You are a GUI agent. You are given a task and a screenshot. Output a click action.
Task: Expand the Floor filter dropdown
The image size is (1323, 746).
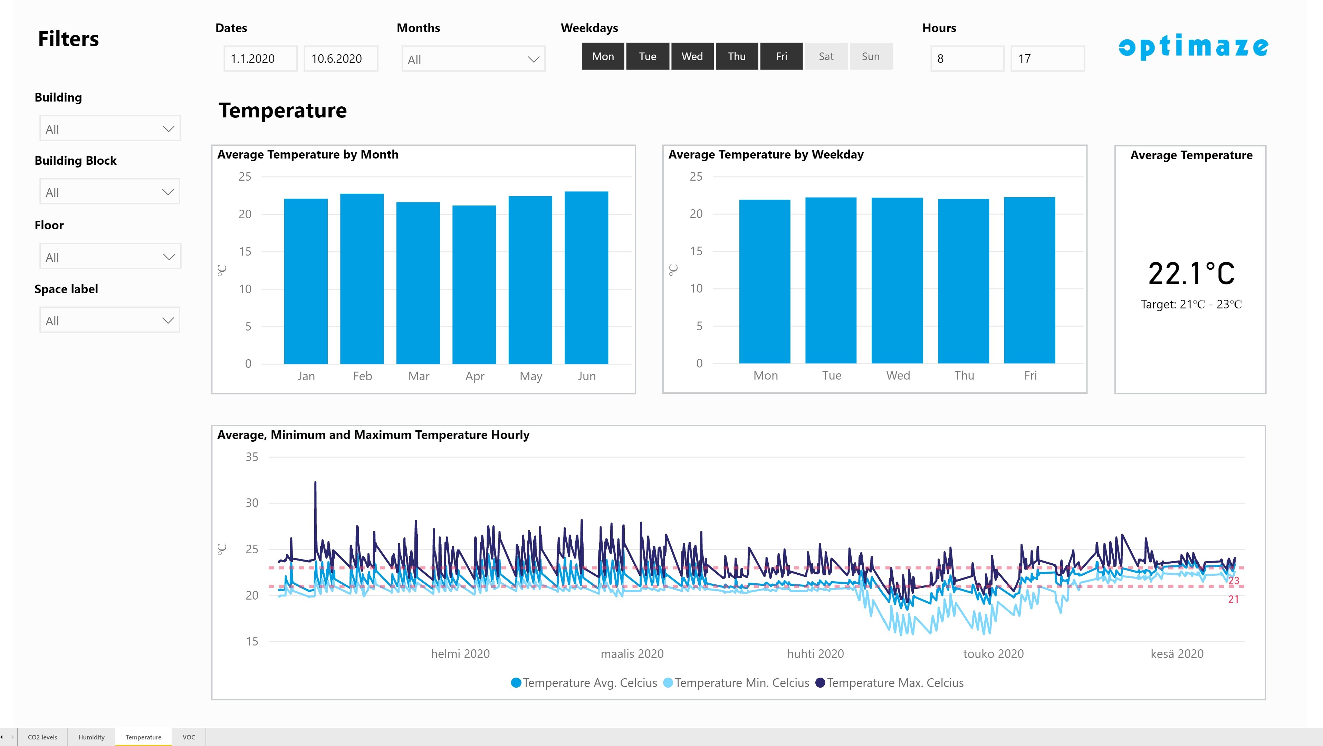point(110,257)
